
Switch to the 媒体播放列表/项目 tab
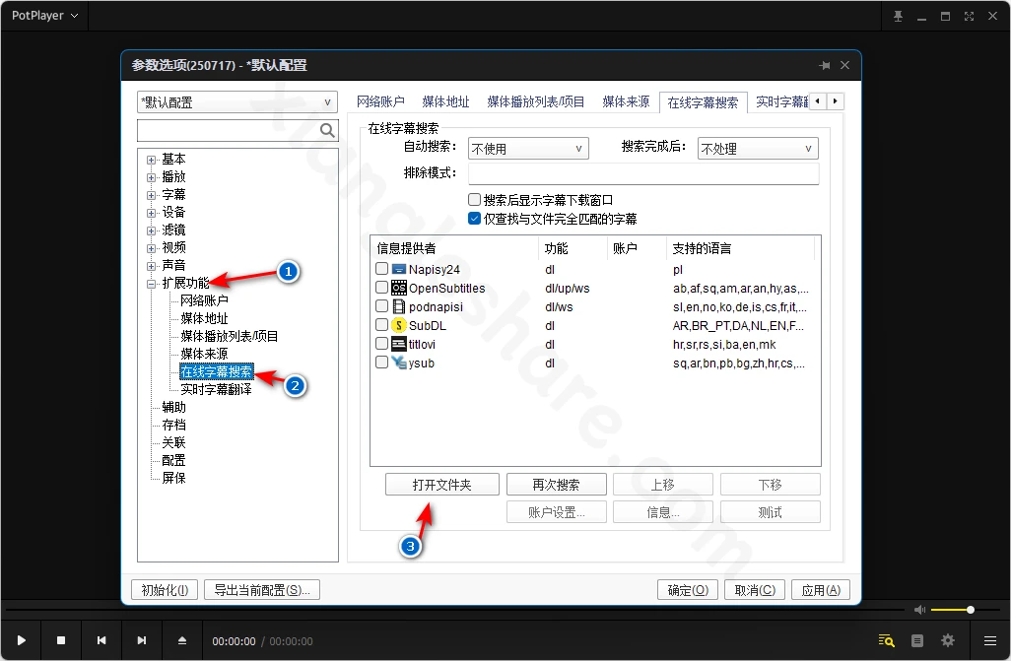point(536,101)
